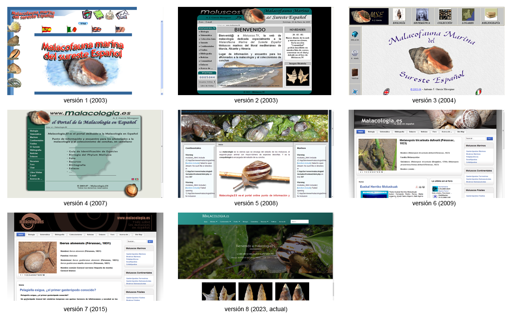Image resolution: width=512 pixels, height=315 pixels.
Task: Click the 'versión 1 (2003)' caption
Action: [x=85, y=100]
